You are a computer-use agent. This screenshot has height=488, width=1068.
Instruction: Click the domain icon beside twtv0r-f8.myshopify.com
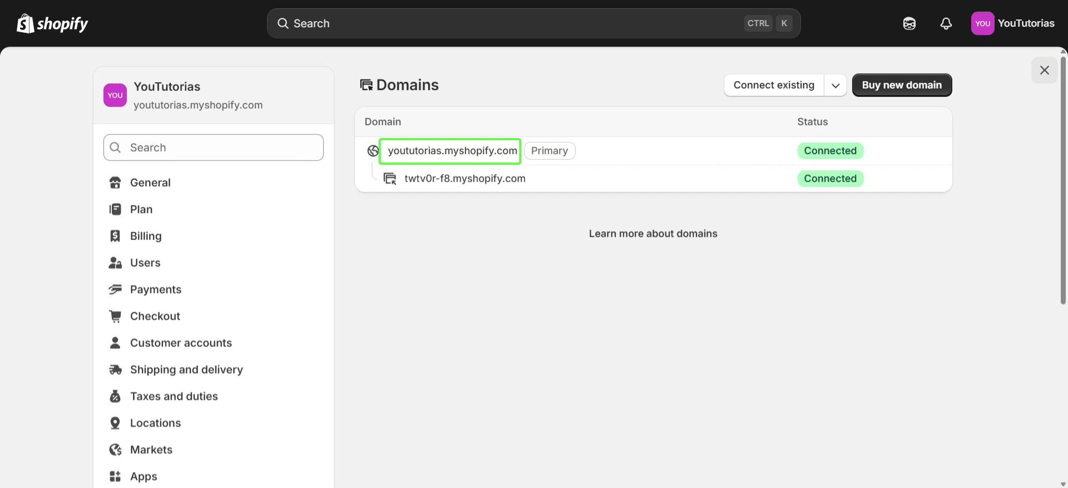(390, 179)
